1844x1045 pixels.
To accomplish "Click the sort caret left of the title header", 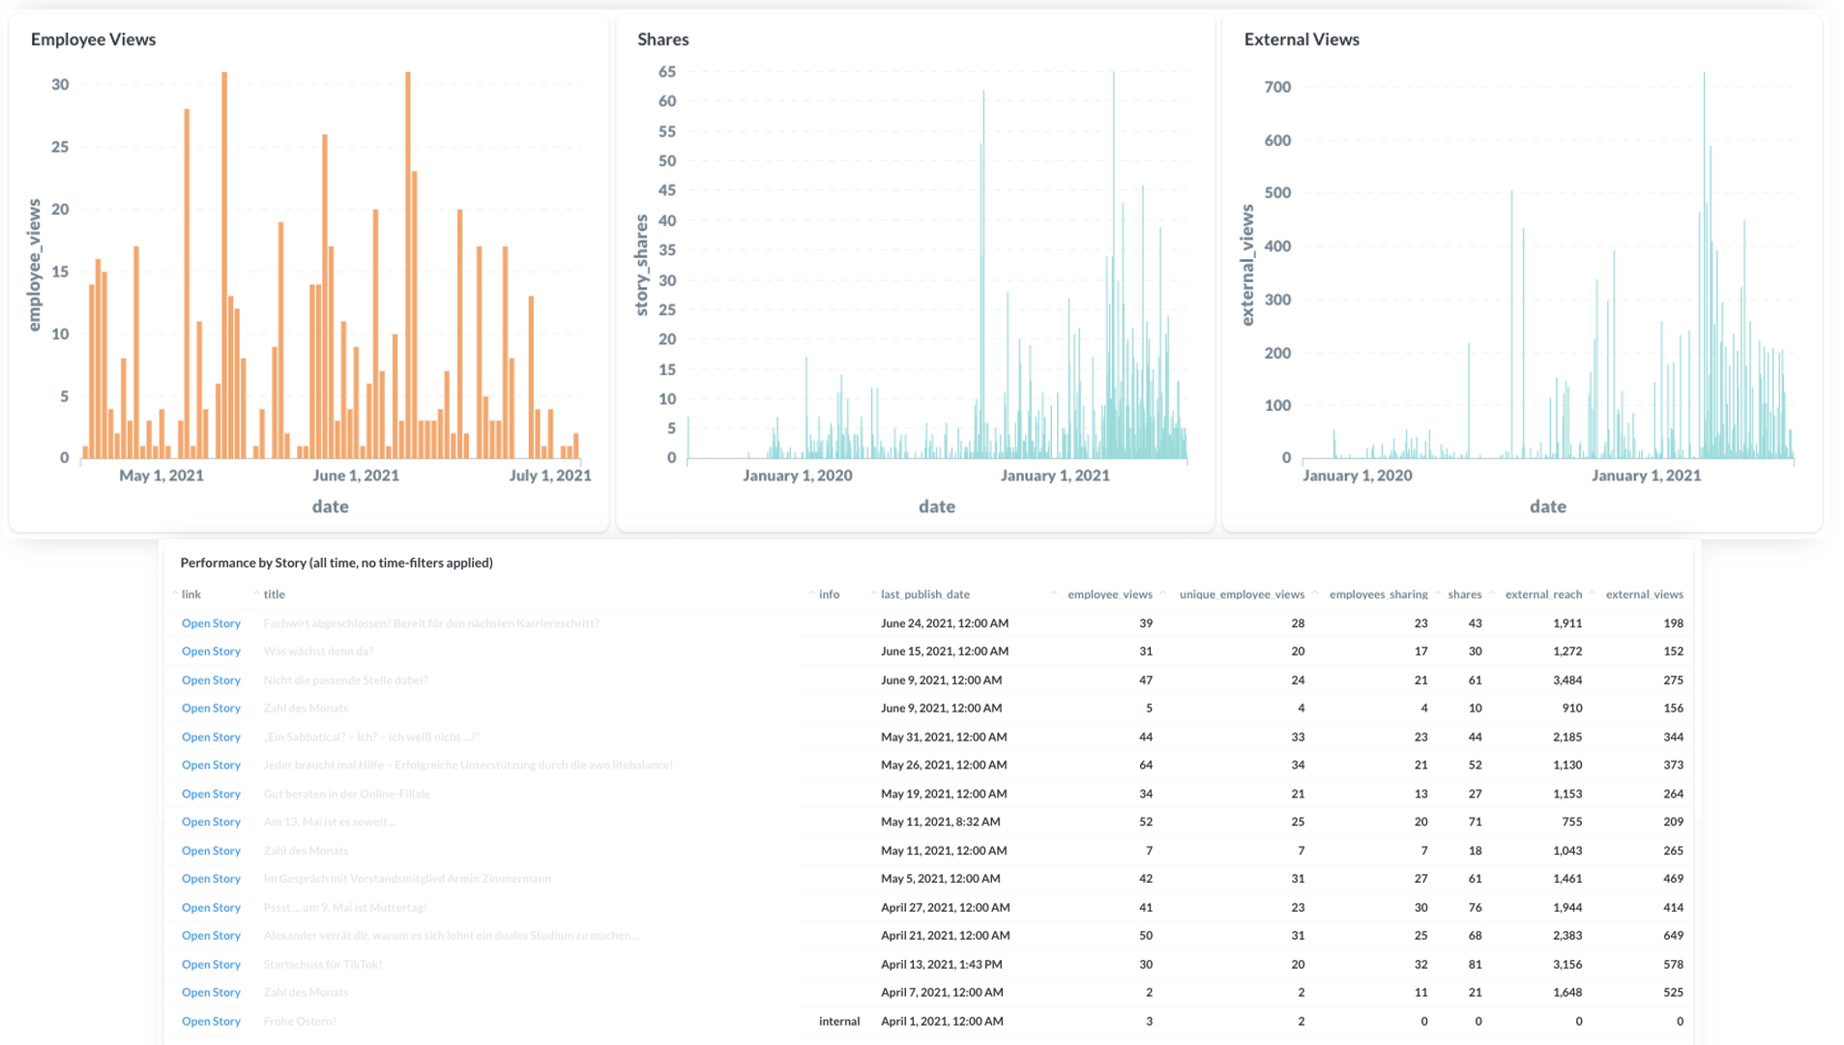I will tap(256, 594).
